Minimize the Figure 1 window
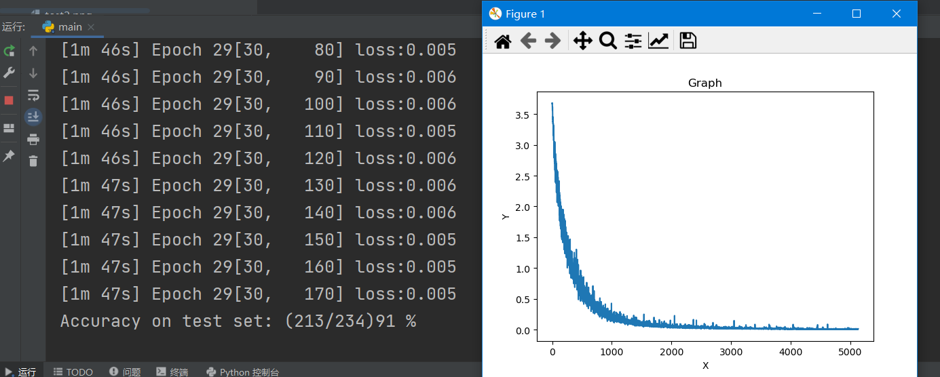This screenshot has width=940, height=377. (818, 14)
